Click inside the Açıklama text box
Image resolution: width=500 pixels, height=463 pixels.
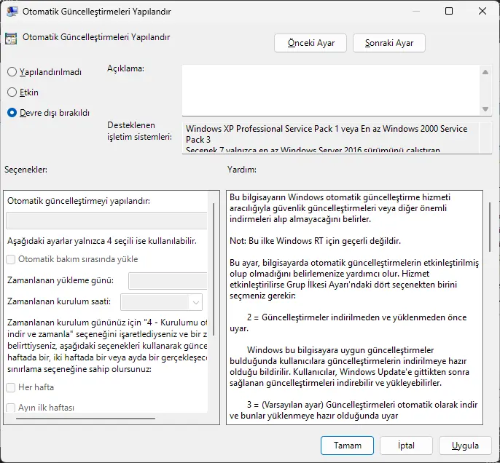tap(331, 90)
